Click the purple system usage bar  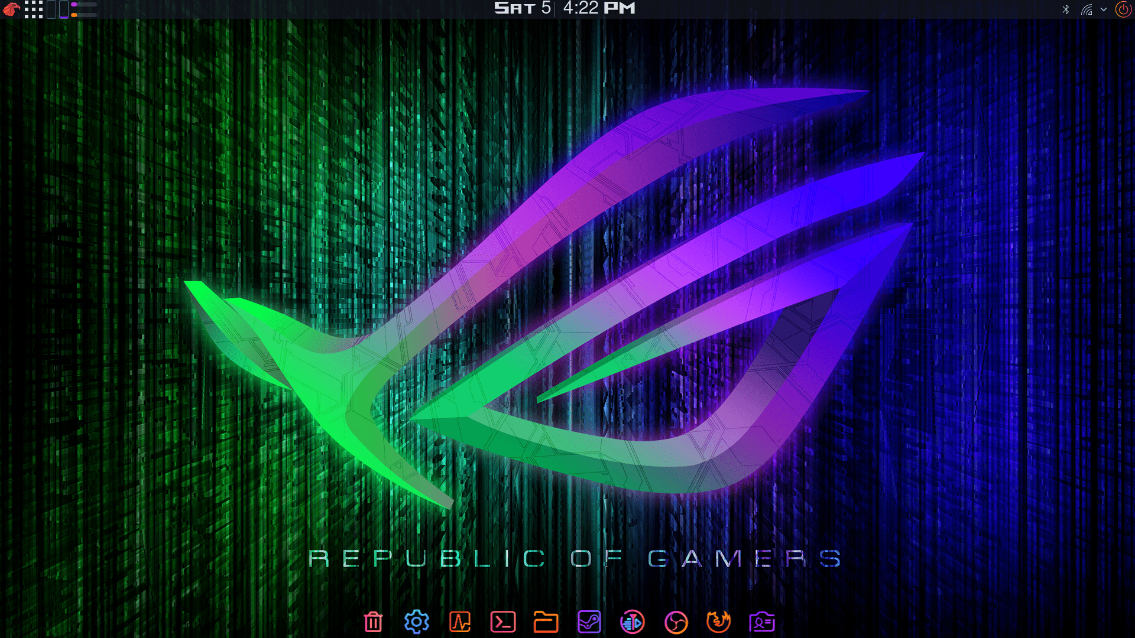pos(84,5)
